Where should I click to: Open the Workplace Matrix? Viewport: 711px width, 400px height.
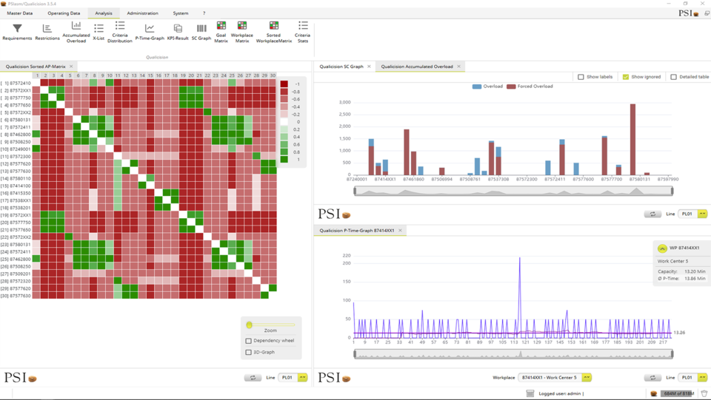click(242, 33)
